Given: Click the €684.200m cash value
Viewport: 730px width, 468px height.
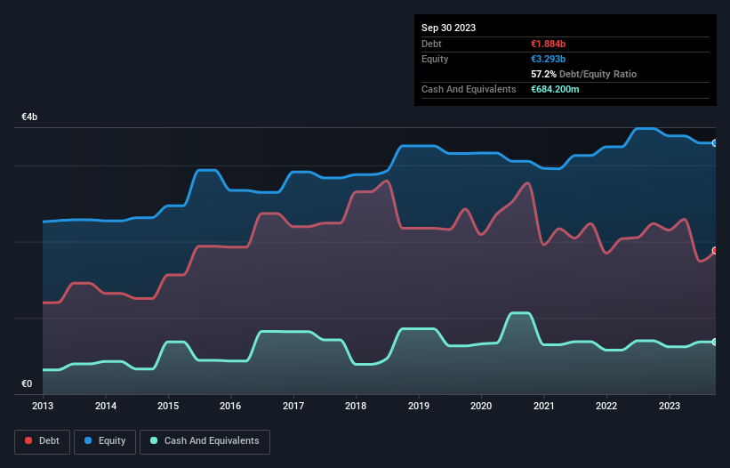Looking at the screenshot, I should pyautogui.click(x=555, y=89).
